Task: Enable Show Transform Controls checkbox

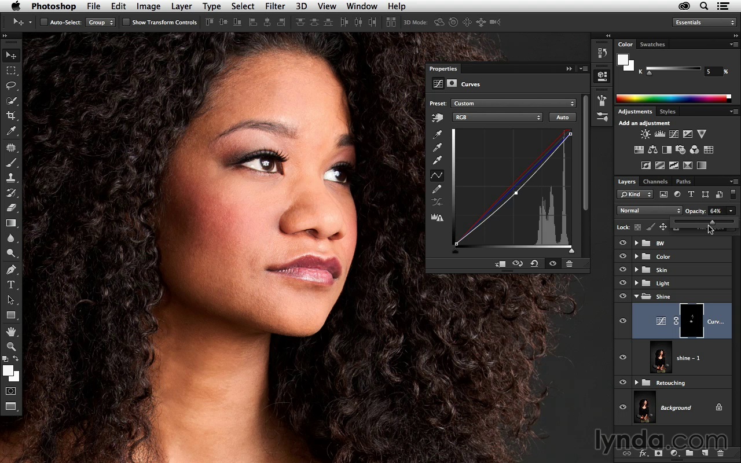Action: (x=126, y=23)
